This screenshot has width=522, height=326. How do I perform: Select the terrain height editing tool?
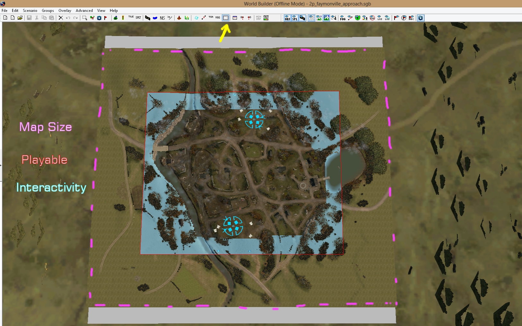116,18
